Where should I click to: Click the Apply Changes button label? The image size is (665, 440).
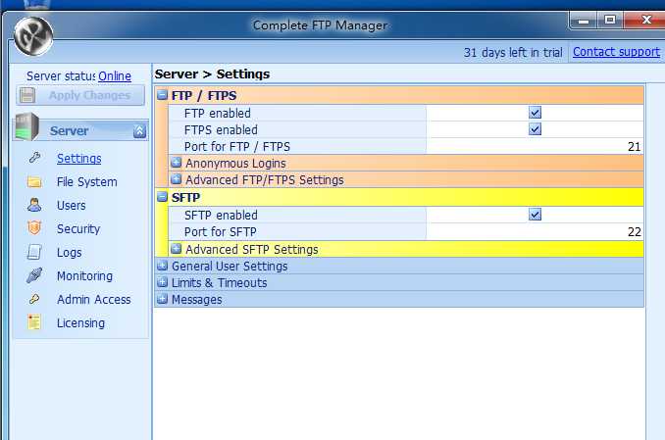[x=89, y=95]
